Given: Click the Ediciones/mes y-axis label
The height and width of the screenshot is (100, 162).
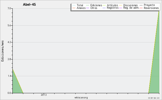Looking at the screenshot, I should (x=2, y=51).
